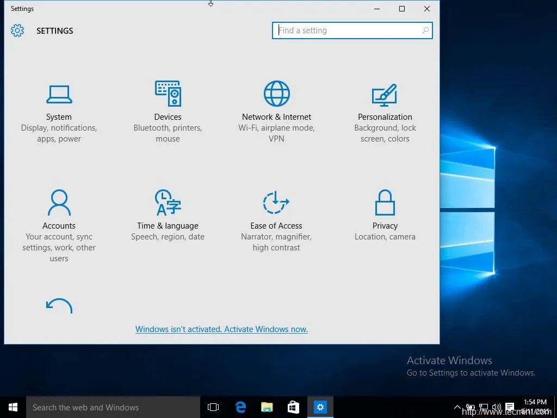Image resolution: width=557 pixels, height=418 pixels.
Task: Open the Windows Store from the taskbar
Action: pos(293,407)
